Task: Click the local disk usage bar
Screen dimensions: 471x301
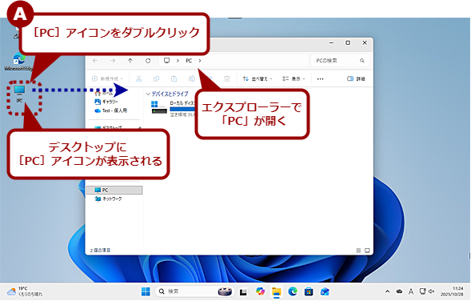Action: [182, 109]
